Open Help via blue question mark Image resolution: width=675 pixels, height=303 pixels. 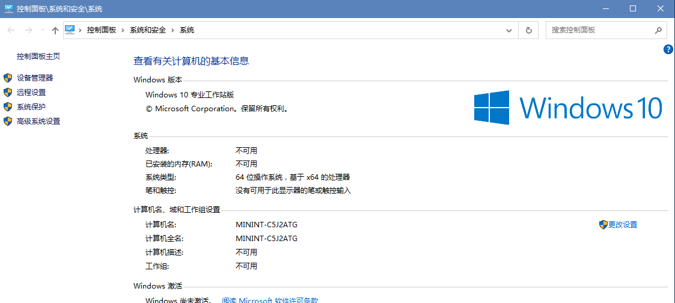click(668, 49)
